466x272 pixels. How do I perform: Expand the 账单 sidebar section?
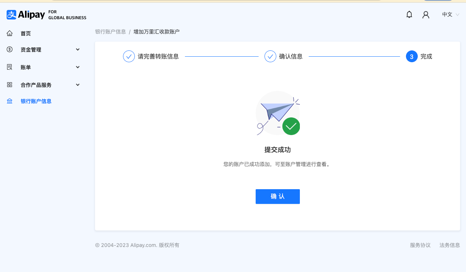coord(77,67)
